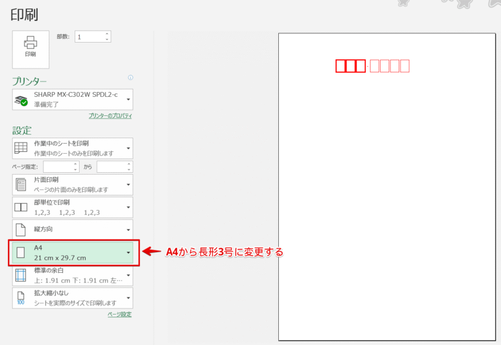Click the A4 paper size icon
Image resolution: width=501 pixels, height=345 pixels.
pyautogui.click(x=20, y=252)
